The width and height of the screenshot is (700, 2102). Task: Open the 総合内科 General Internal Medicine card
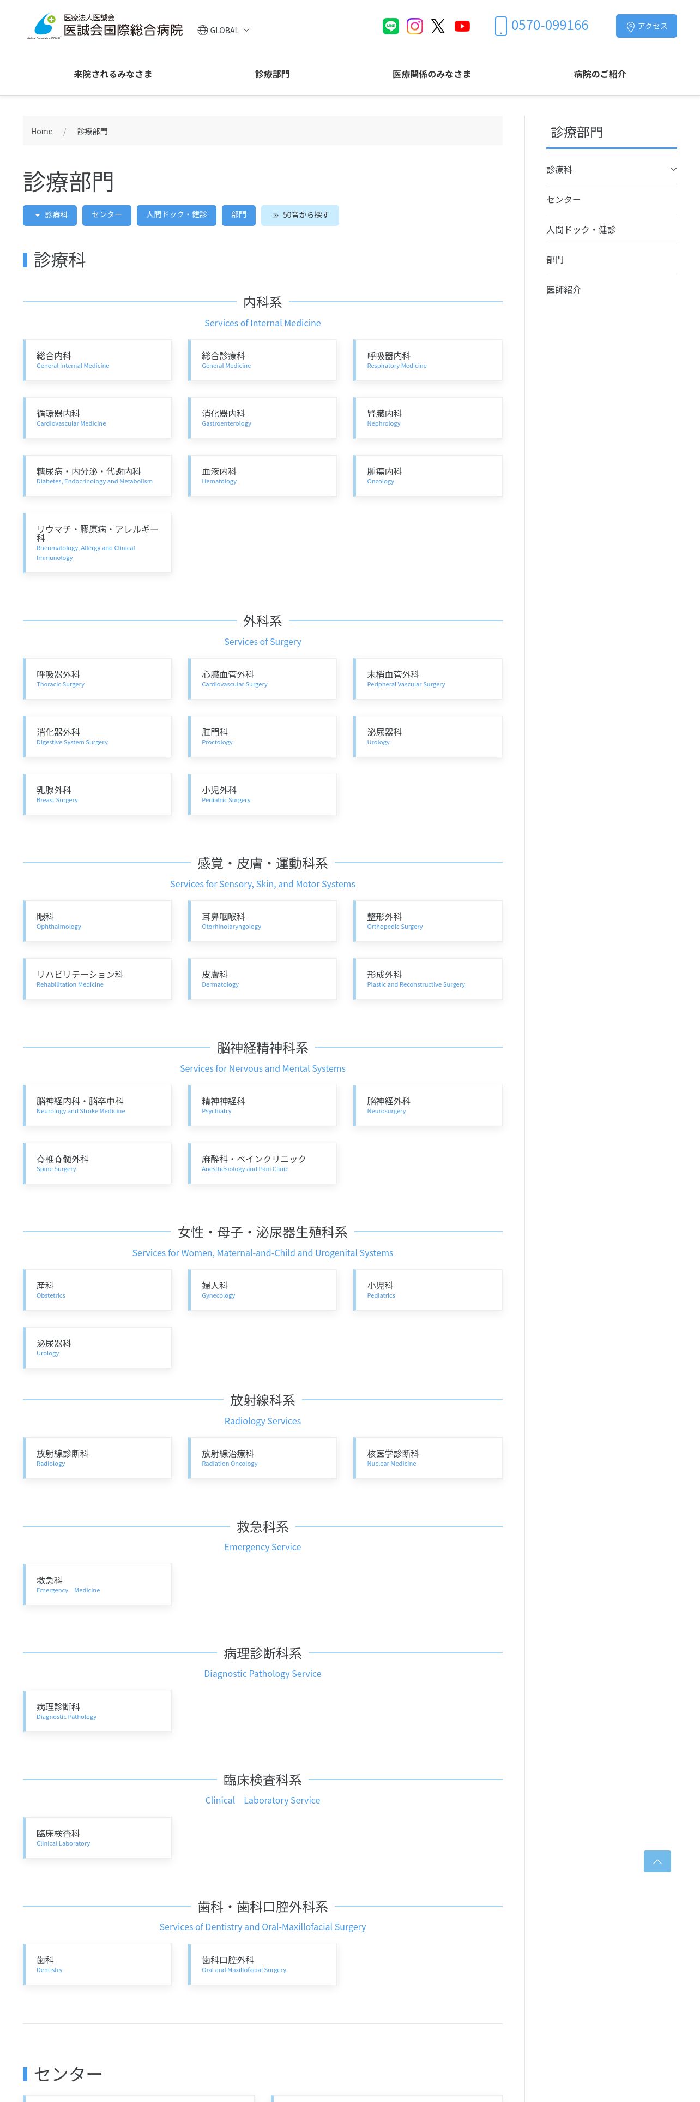point(98,360)
